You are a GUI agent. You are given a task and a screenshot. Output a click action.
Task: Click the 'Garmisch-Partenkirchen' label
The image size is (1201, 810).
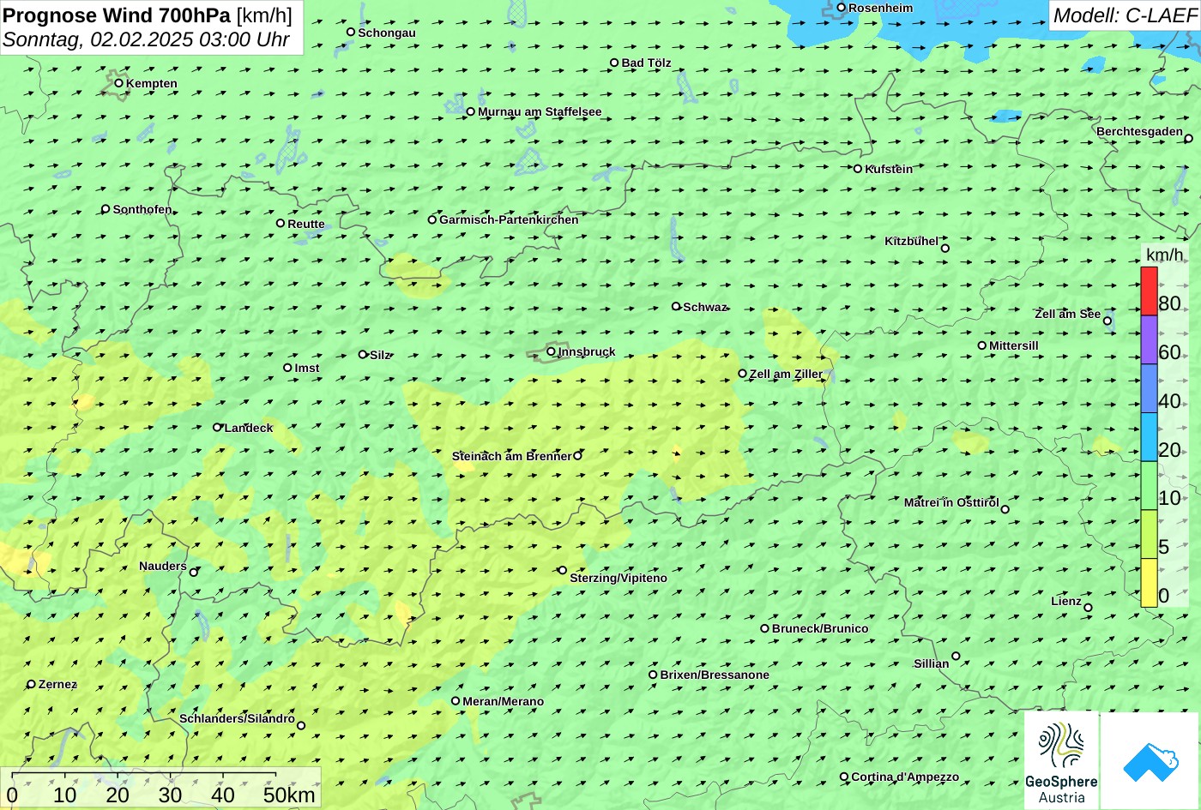click(x=509, y=219)
